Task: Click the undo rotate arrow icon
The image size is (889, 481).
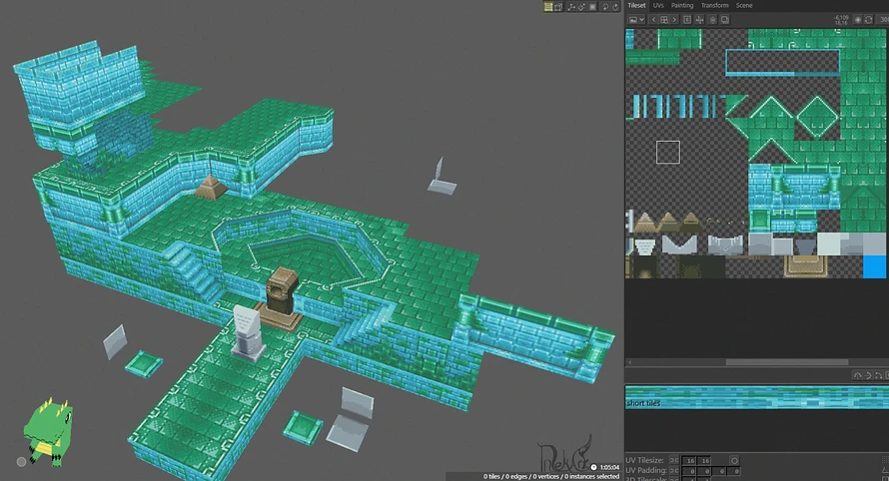Action: point(605,7)
